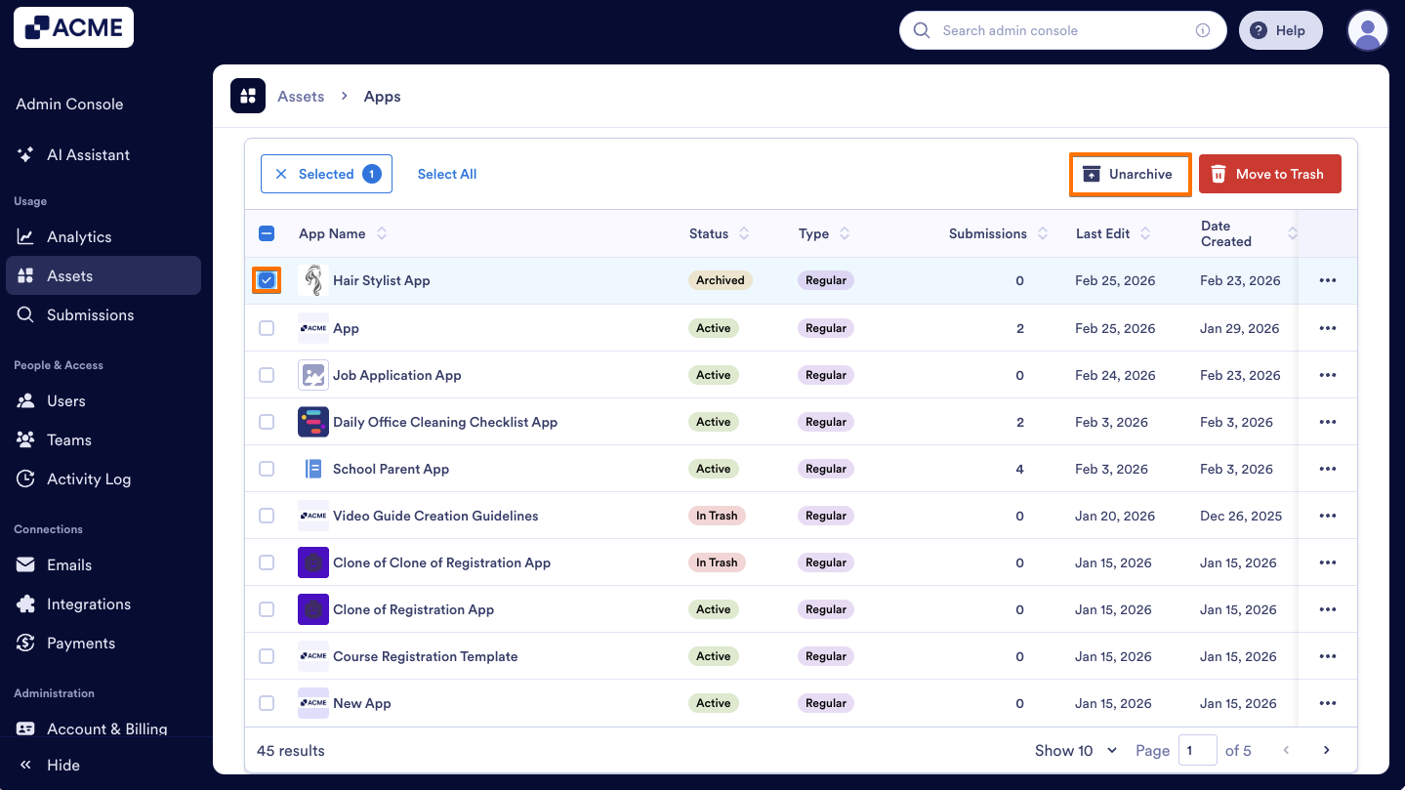
Task: Open the Show 10 pagination dropdown
Action: coord(1074,750)
